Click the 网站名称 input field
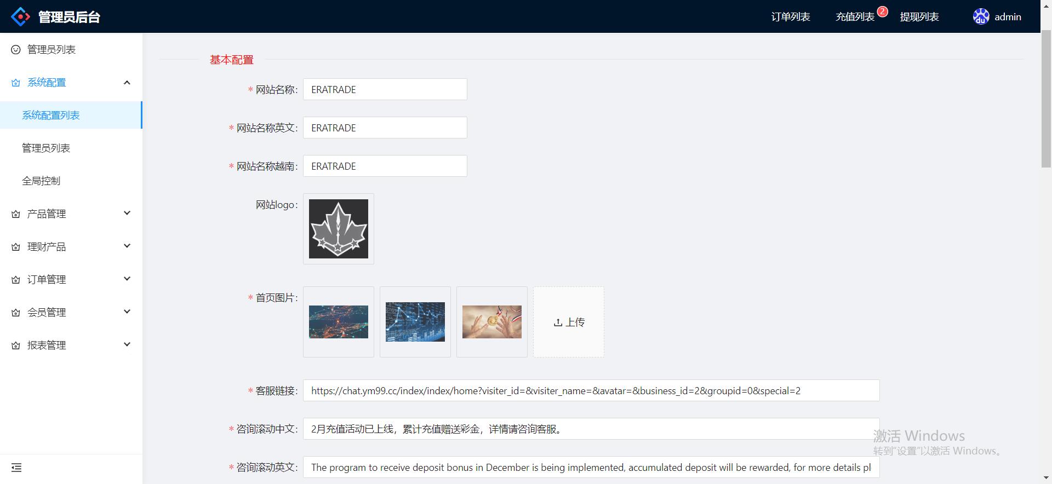This screenshot has width=1052, height=484. coord(385,89)
